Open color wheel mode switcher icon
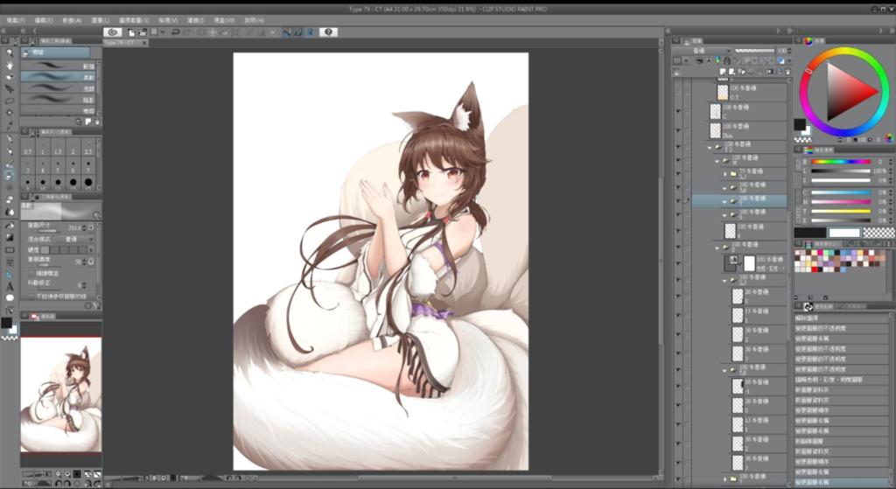The width and height of the screenshot is (896, 489). click(889, 139)
